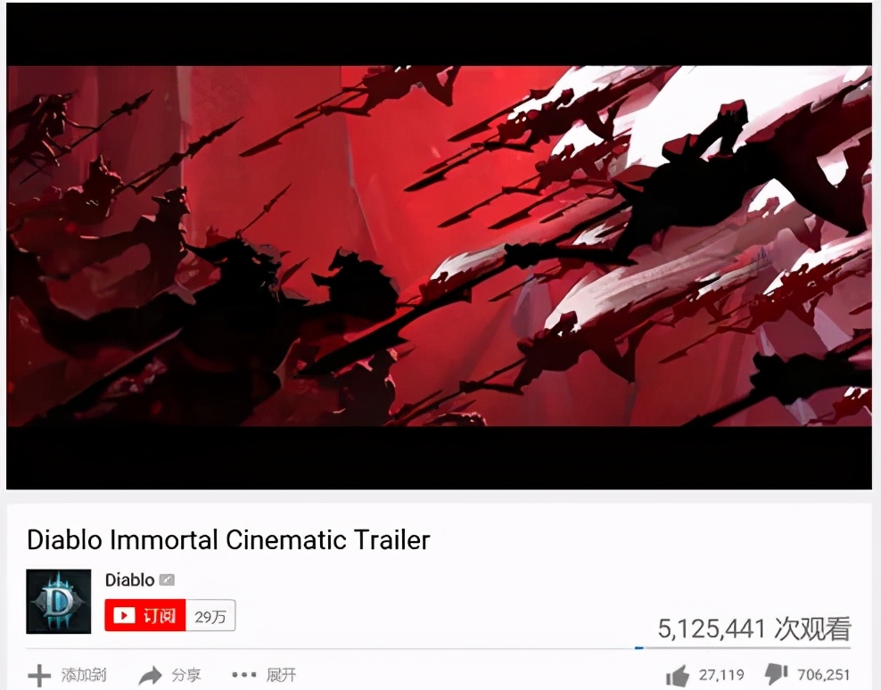
Task: Click the 5,125,441 次观看 view count
Action: point(754,628)
